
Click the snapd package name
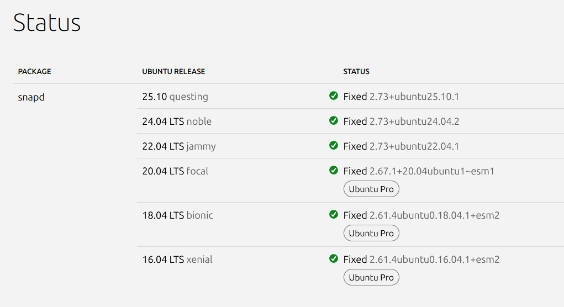[x=31, y=97]
